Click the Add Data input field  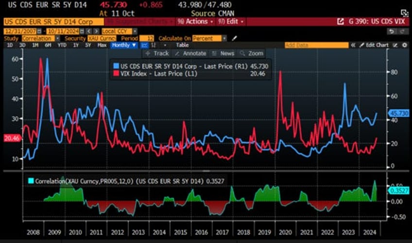[316, 45]
